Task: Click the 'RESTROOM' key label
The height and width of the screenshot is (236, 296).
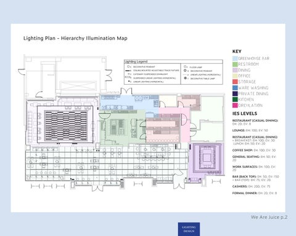Action: coord(249,65)
